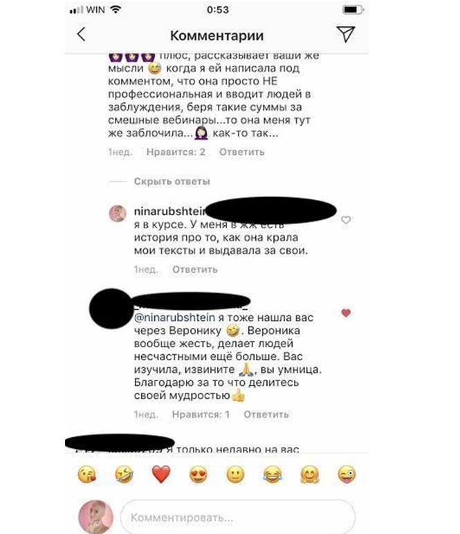Insert kissing face emoji

(87, 475)
